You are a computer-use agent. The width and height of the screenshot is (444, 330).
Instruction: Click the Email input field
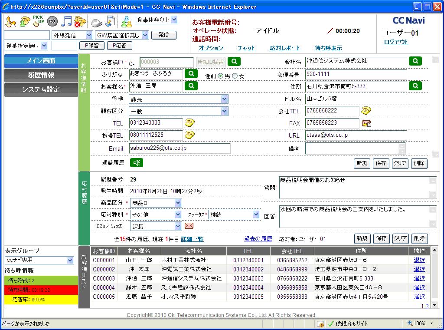pyautogui.click(x=180, y=148)
